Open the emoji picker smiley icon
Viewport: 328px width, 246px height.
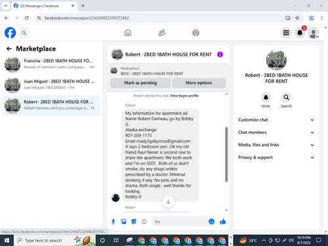(x=211, y=222)
